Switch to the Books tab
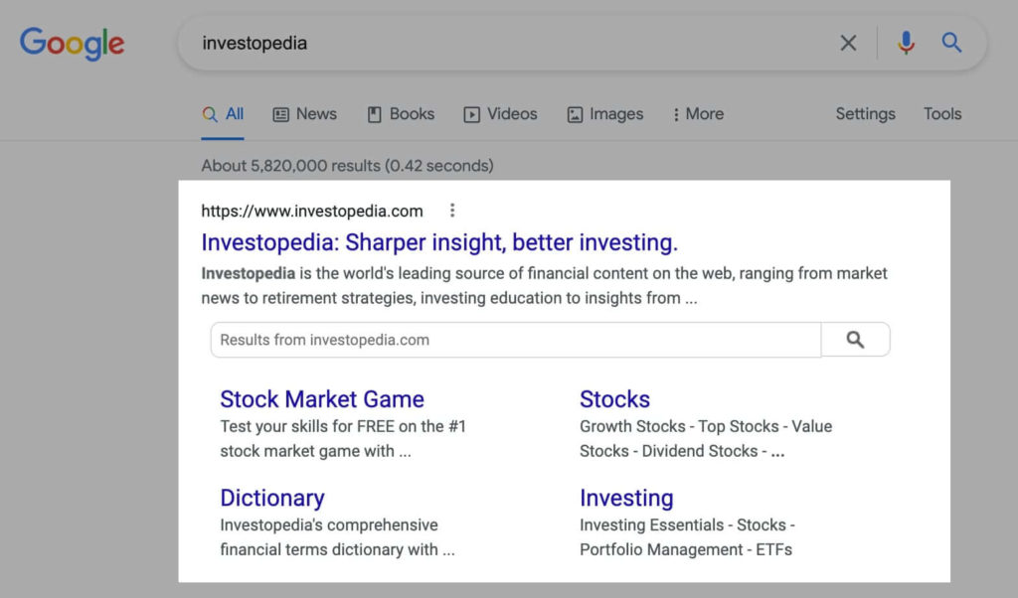 point(401,114)
